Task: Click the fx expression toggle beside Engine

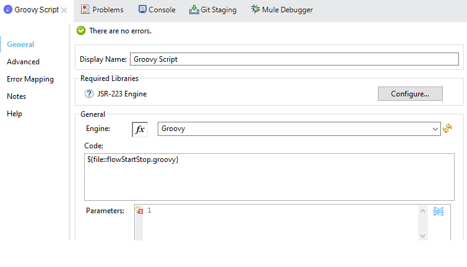Action: pos(140,129)
